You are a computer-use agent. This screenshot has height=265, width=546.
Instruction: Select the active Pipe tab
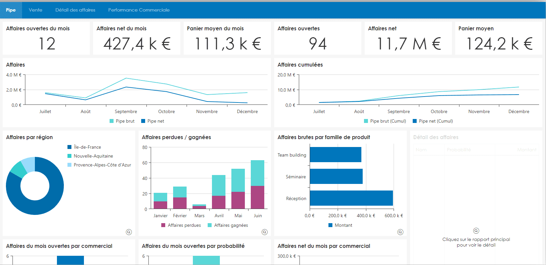click(11, 10)
